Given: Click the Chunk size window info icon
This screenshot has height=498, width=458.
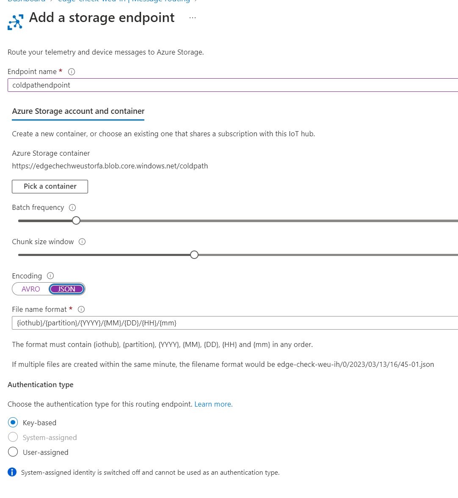Looking at the screenshot, I should 82,242.
